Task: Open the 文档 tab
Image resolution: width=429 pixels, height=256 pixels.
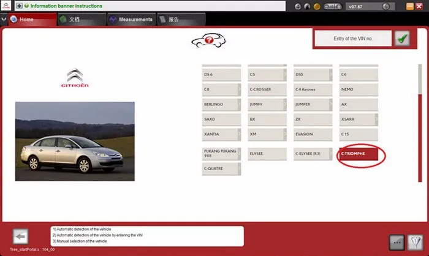Action: pyautogui.click(x=82, y=20)
